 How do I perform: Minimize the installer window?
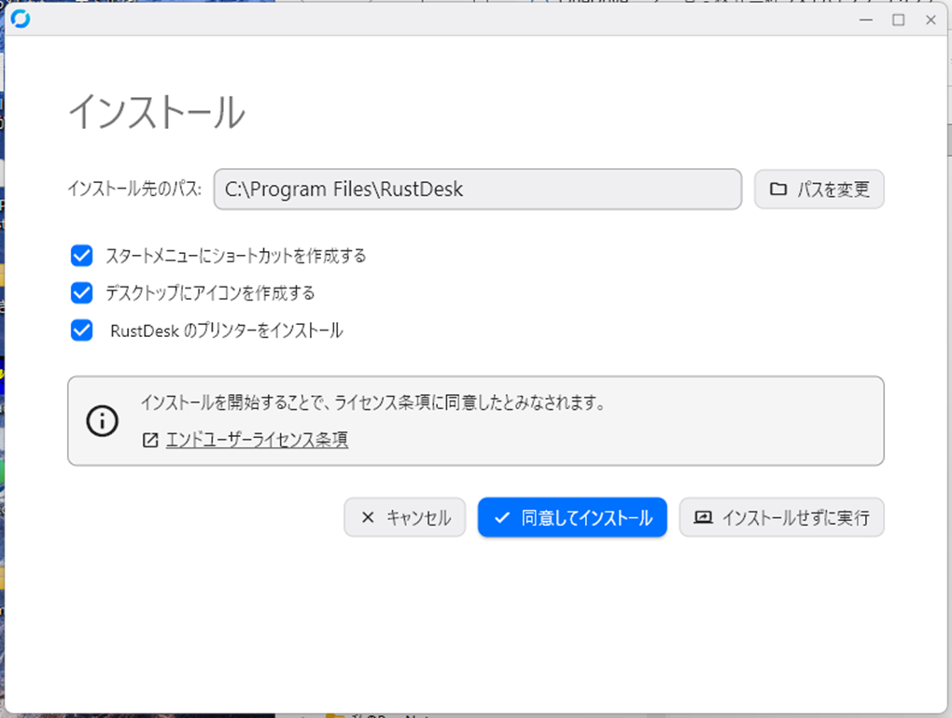point(867,20)
